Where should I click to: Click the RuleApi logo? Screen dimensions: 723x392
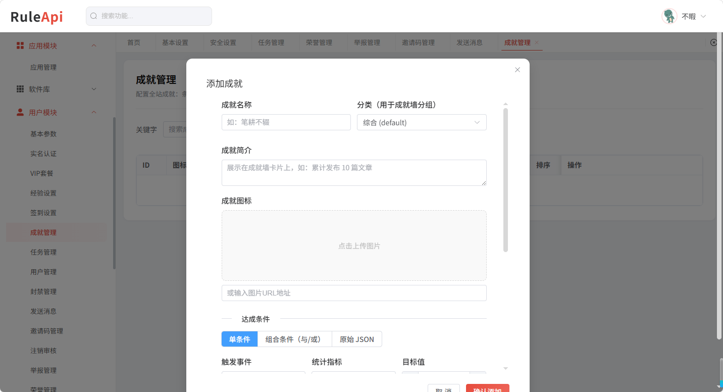[x=37, y=17]
